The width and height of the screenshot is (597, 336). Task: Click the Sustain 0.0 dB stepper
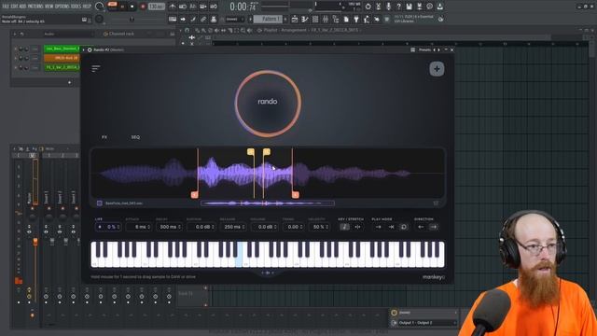[x=201, y=227]
